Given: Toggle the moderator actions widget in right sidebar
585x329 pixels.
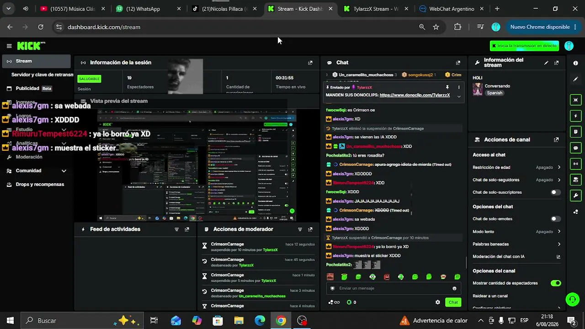Looking at the screenshot, I should tap(575, 132).
